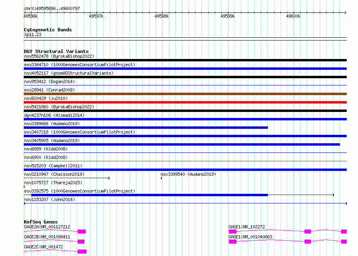Click the right arrowhead of the ruler

coord(346,12)
